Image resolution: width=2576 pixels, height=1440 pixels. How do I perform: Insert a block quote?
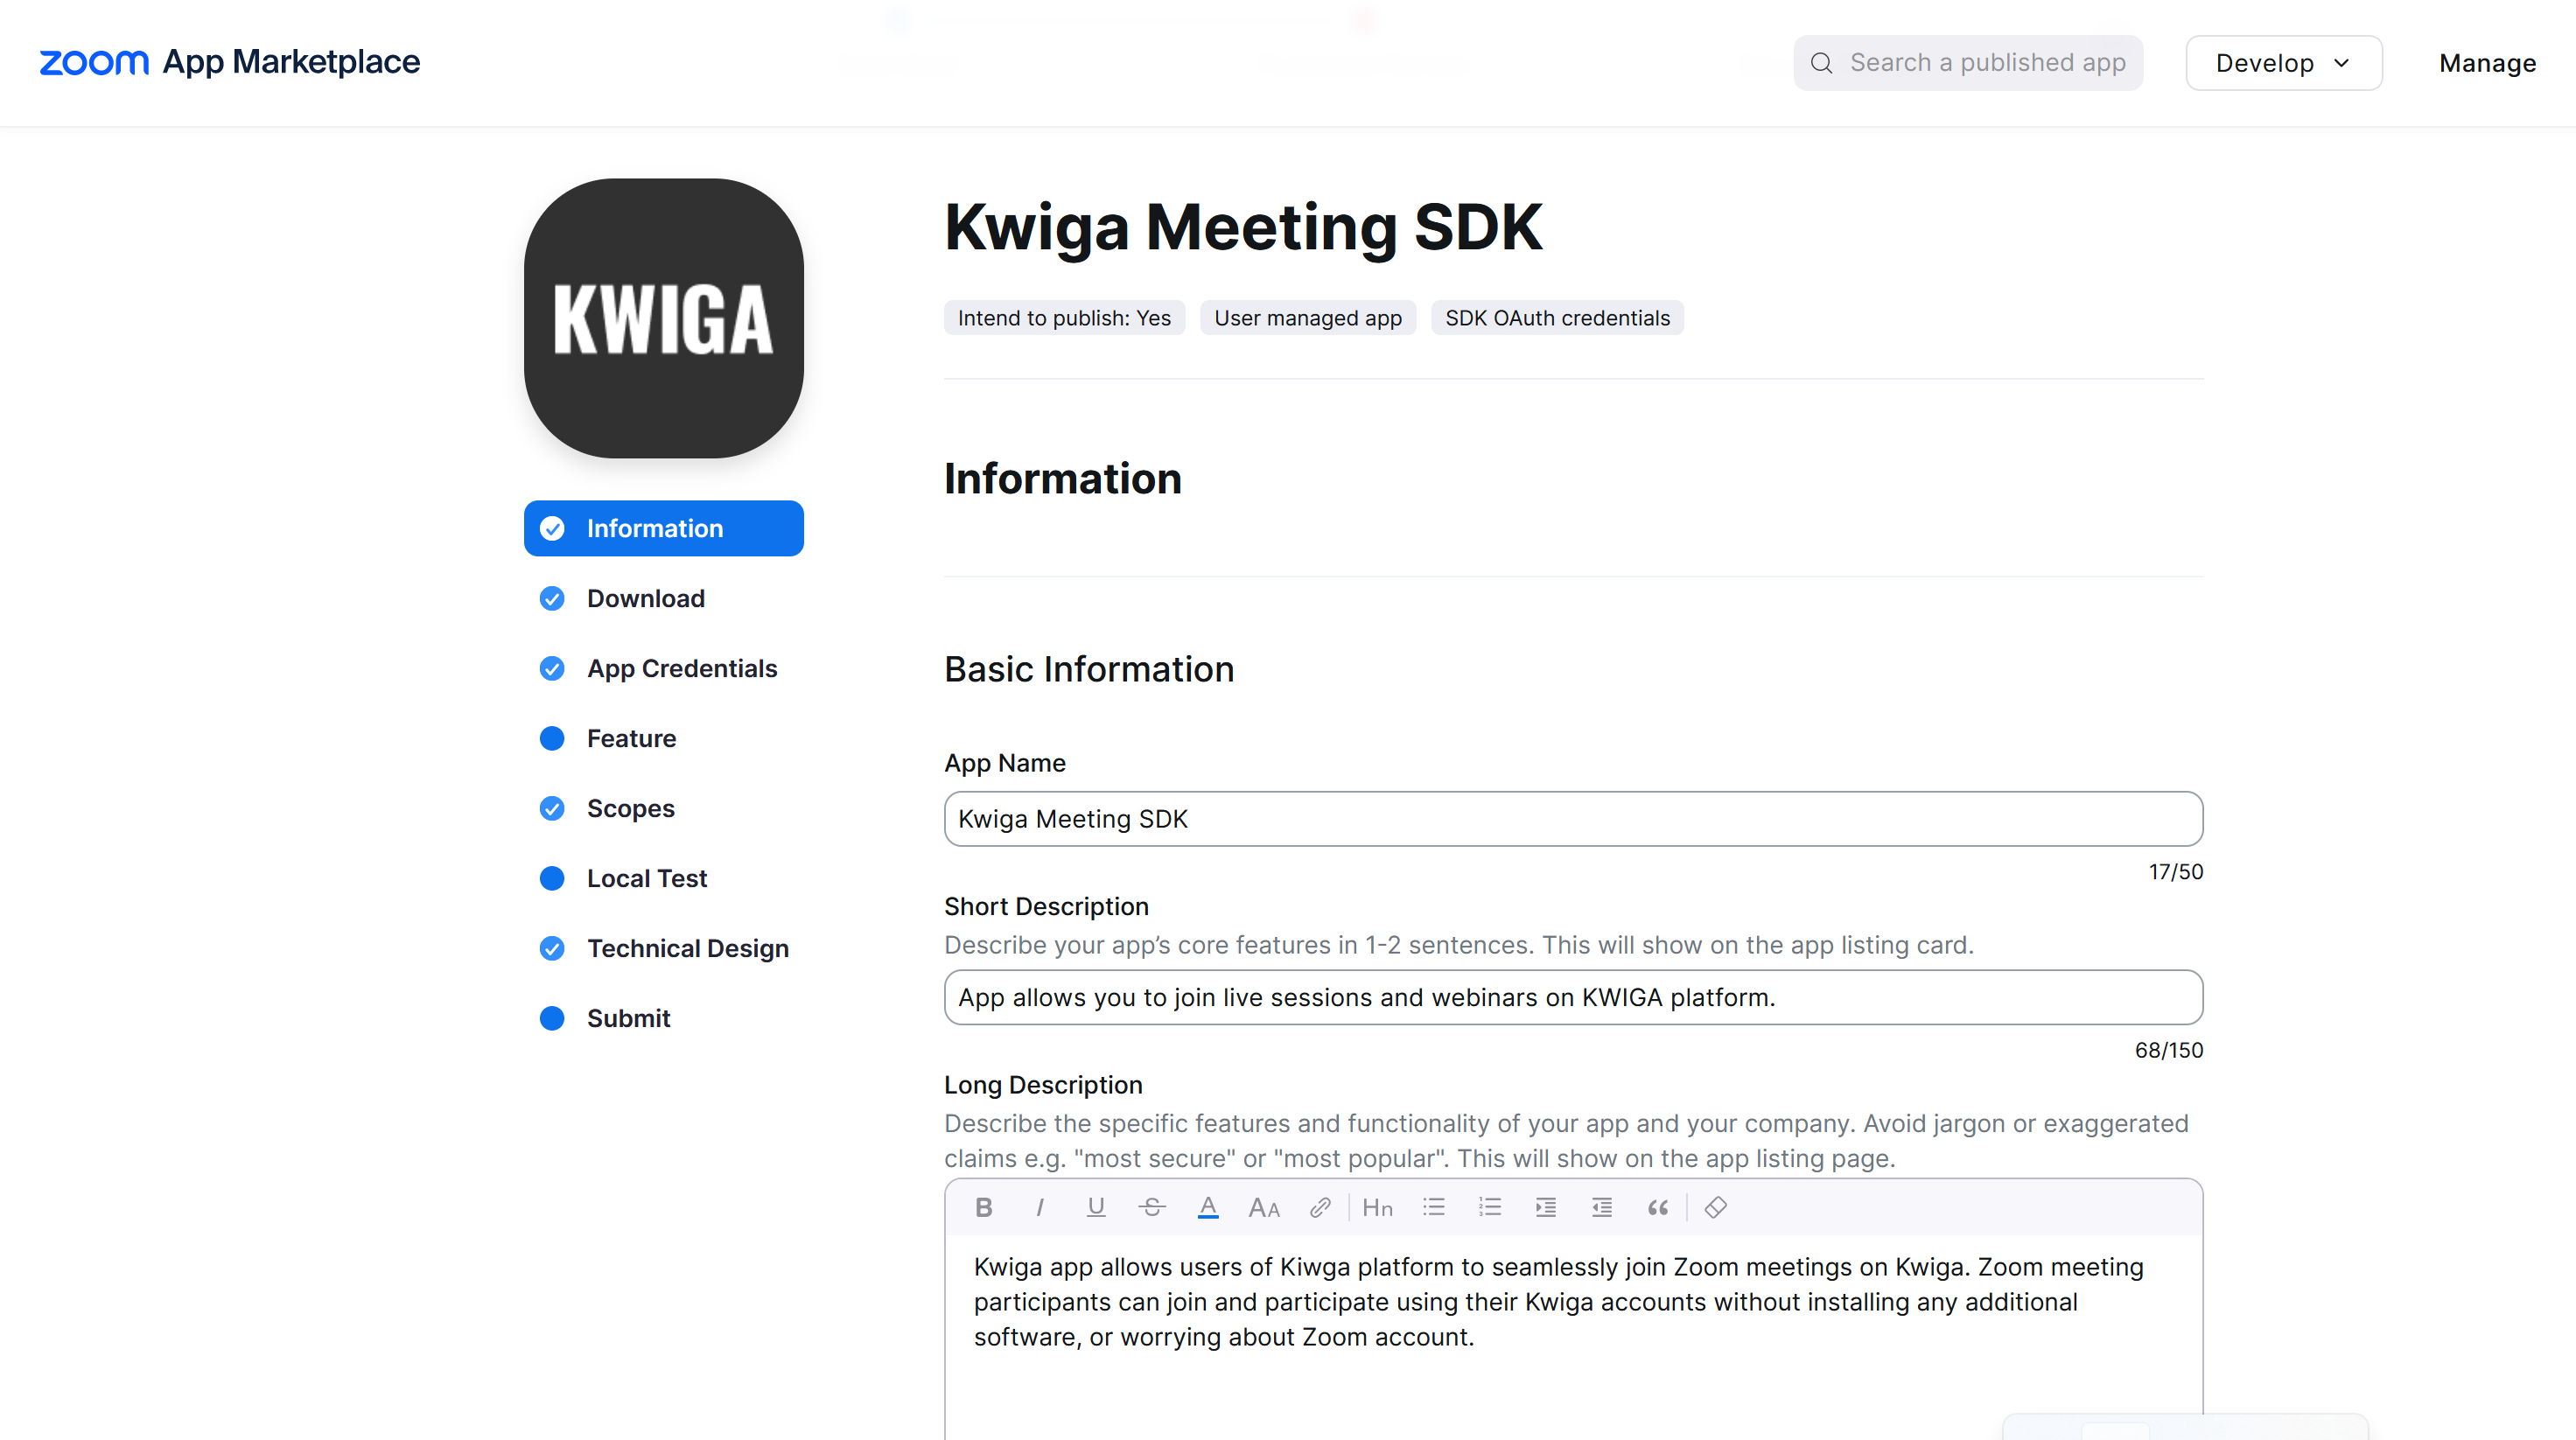tap(1658, 1207)
